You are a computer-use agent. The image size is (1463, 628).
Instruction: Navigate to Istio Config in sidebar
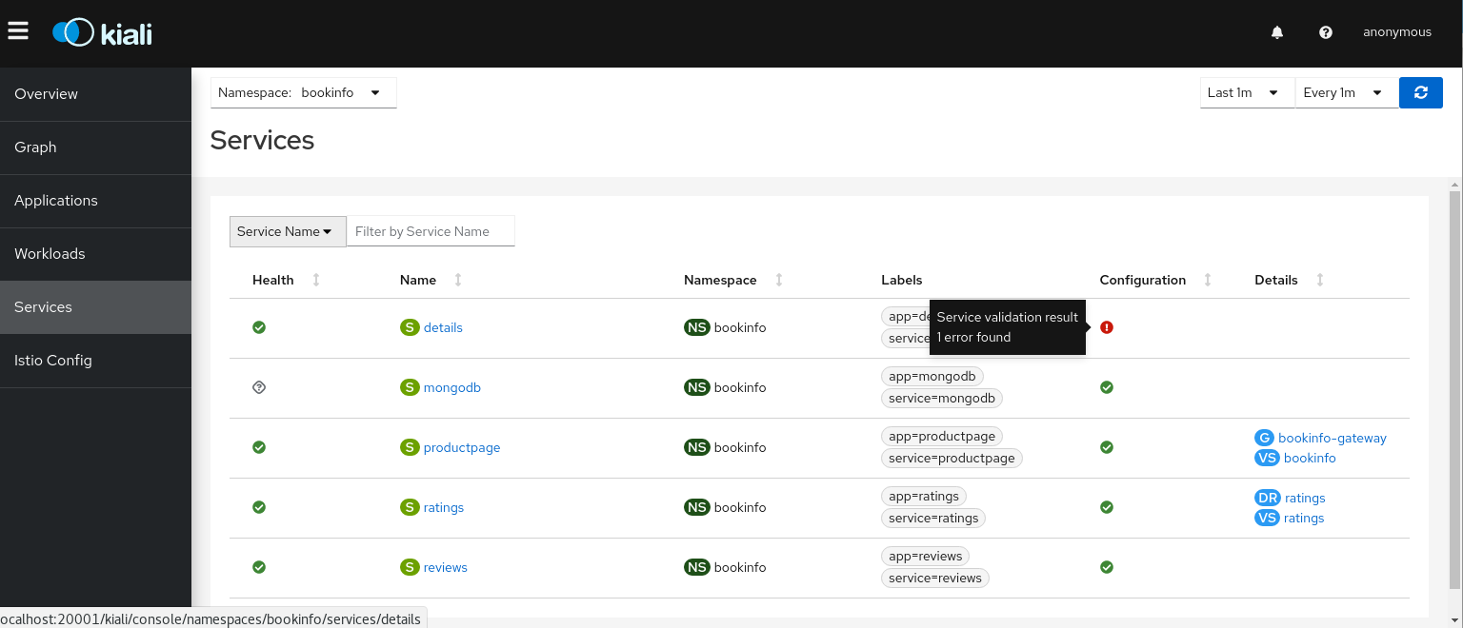[53, 361]
